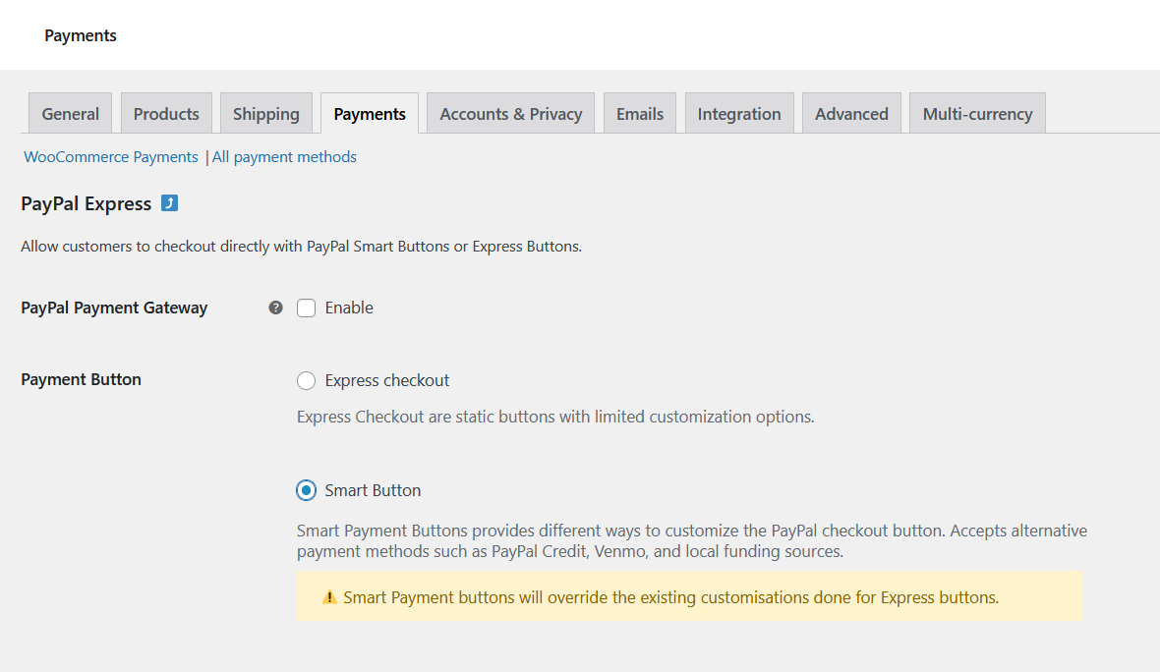Switch to the Products tab
The height and width of the screenshot is (672, 1160).
[166, 114]
